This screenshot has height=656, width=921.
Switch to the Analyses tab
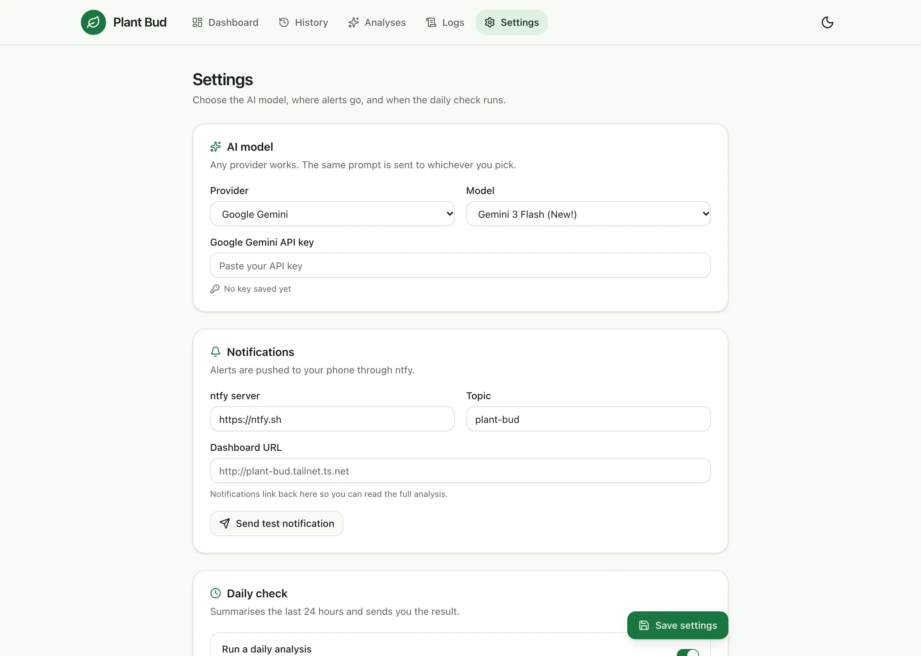[377, 22]
